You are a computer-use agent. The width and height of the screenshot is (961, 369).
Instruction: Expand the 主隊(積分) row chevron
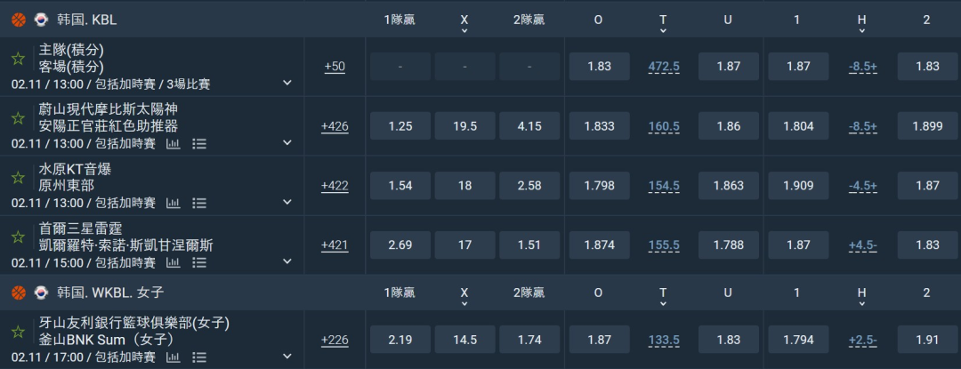pos(287,84)
